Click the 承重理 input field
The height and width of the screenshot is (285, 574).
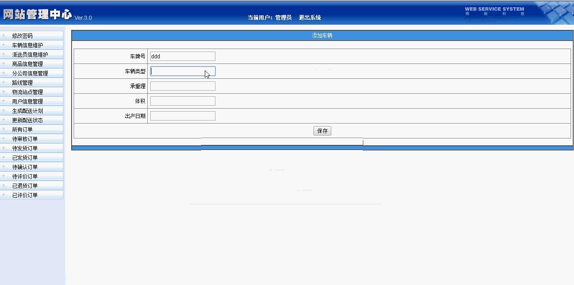point(183,86)
